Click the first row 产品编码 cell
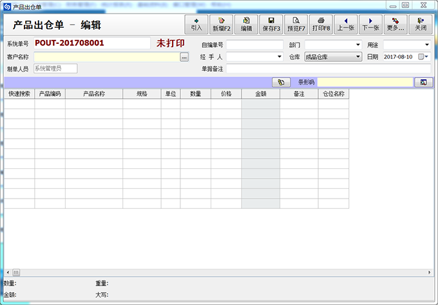Image resolution: width=438 pixels, height=305 pixels. [x=50, y=104]
